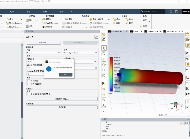
Task: Toggle the turbo model checkbox in ribbon
Action: click(63, 19)
